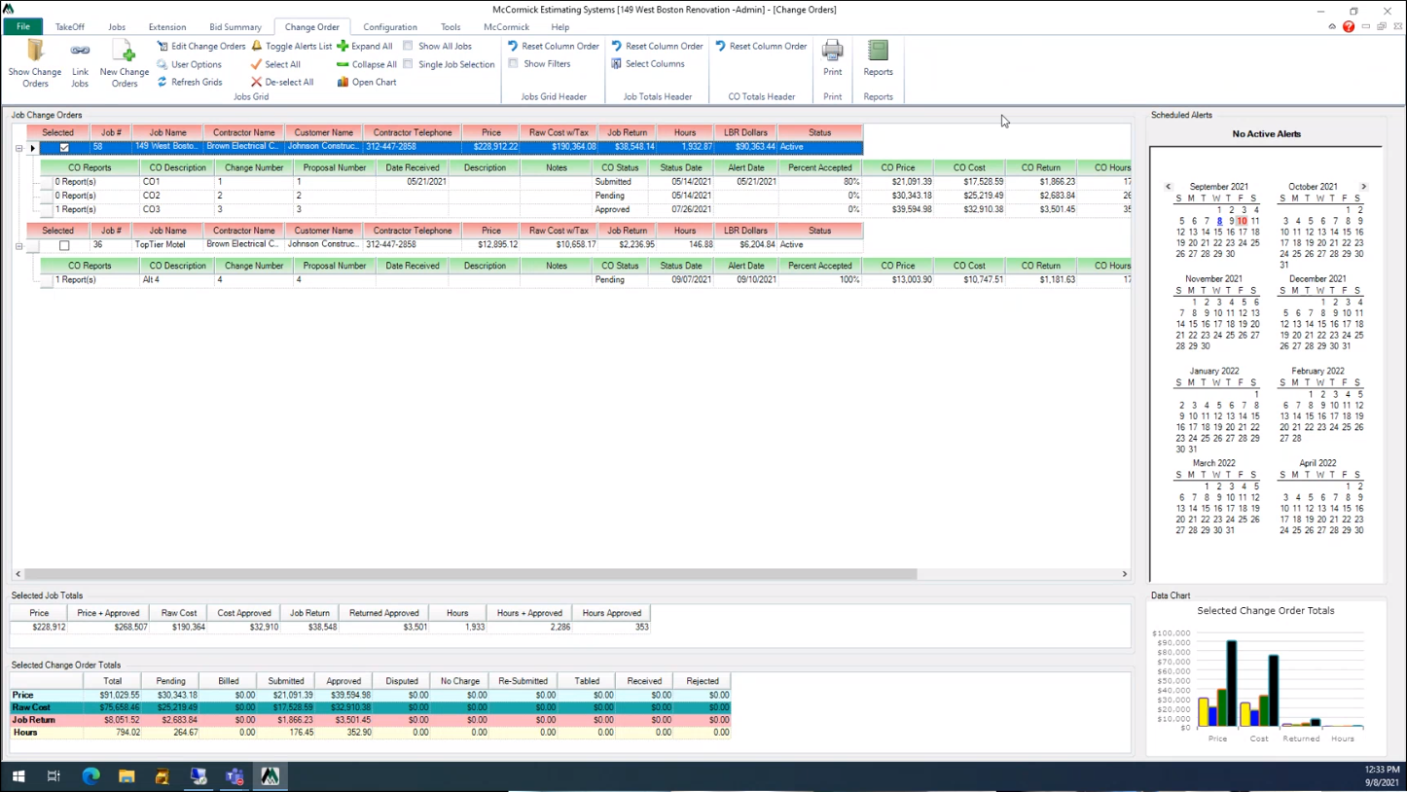
Task: Click the Link Jobs icon
Action: pos(80,64)
